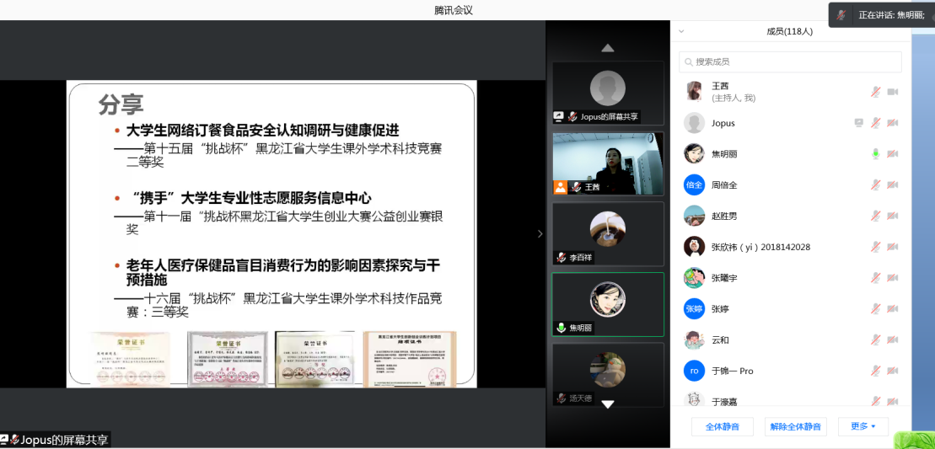Click microphone icon next to 周倍全
Image resolution: width=935 pixels, height=449 pixels.
tap(875, 185)
